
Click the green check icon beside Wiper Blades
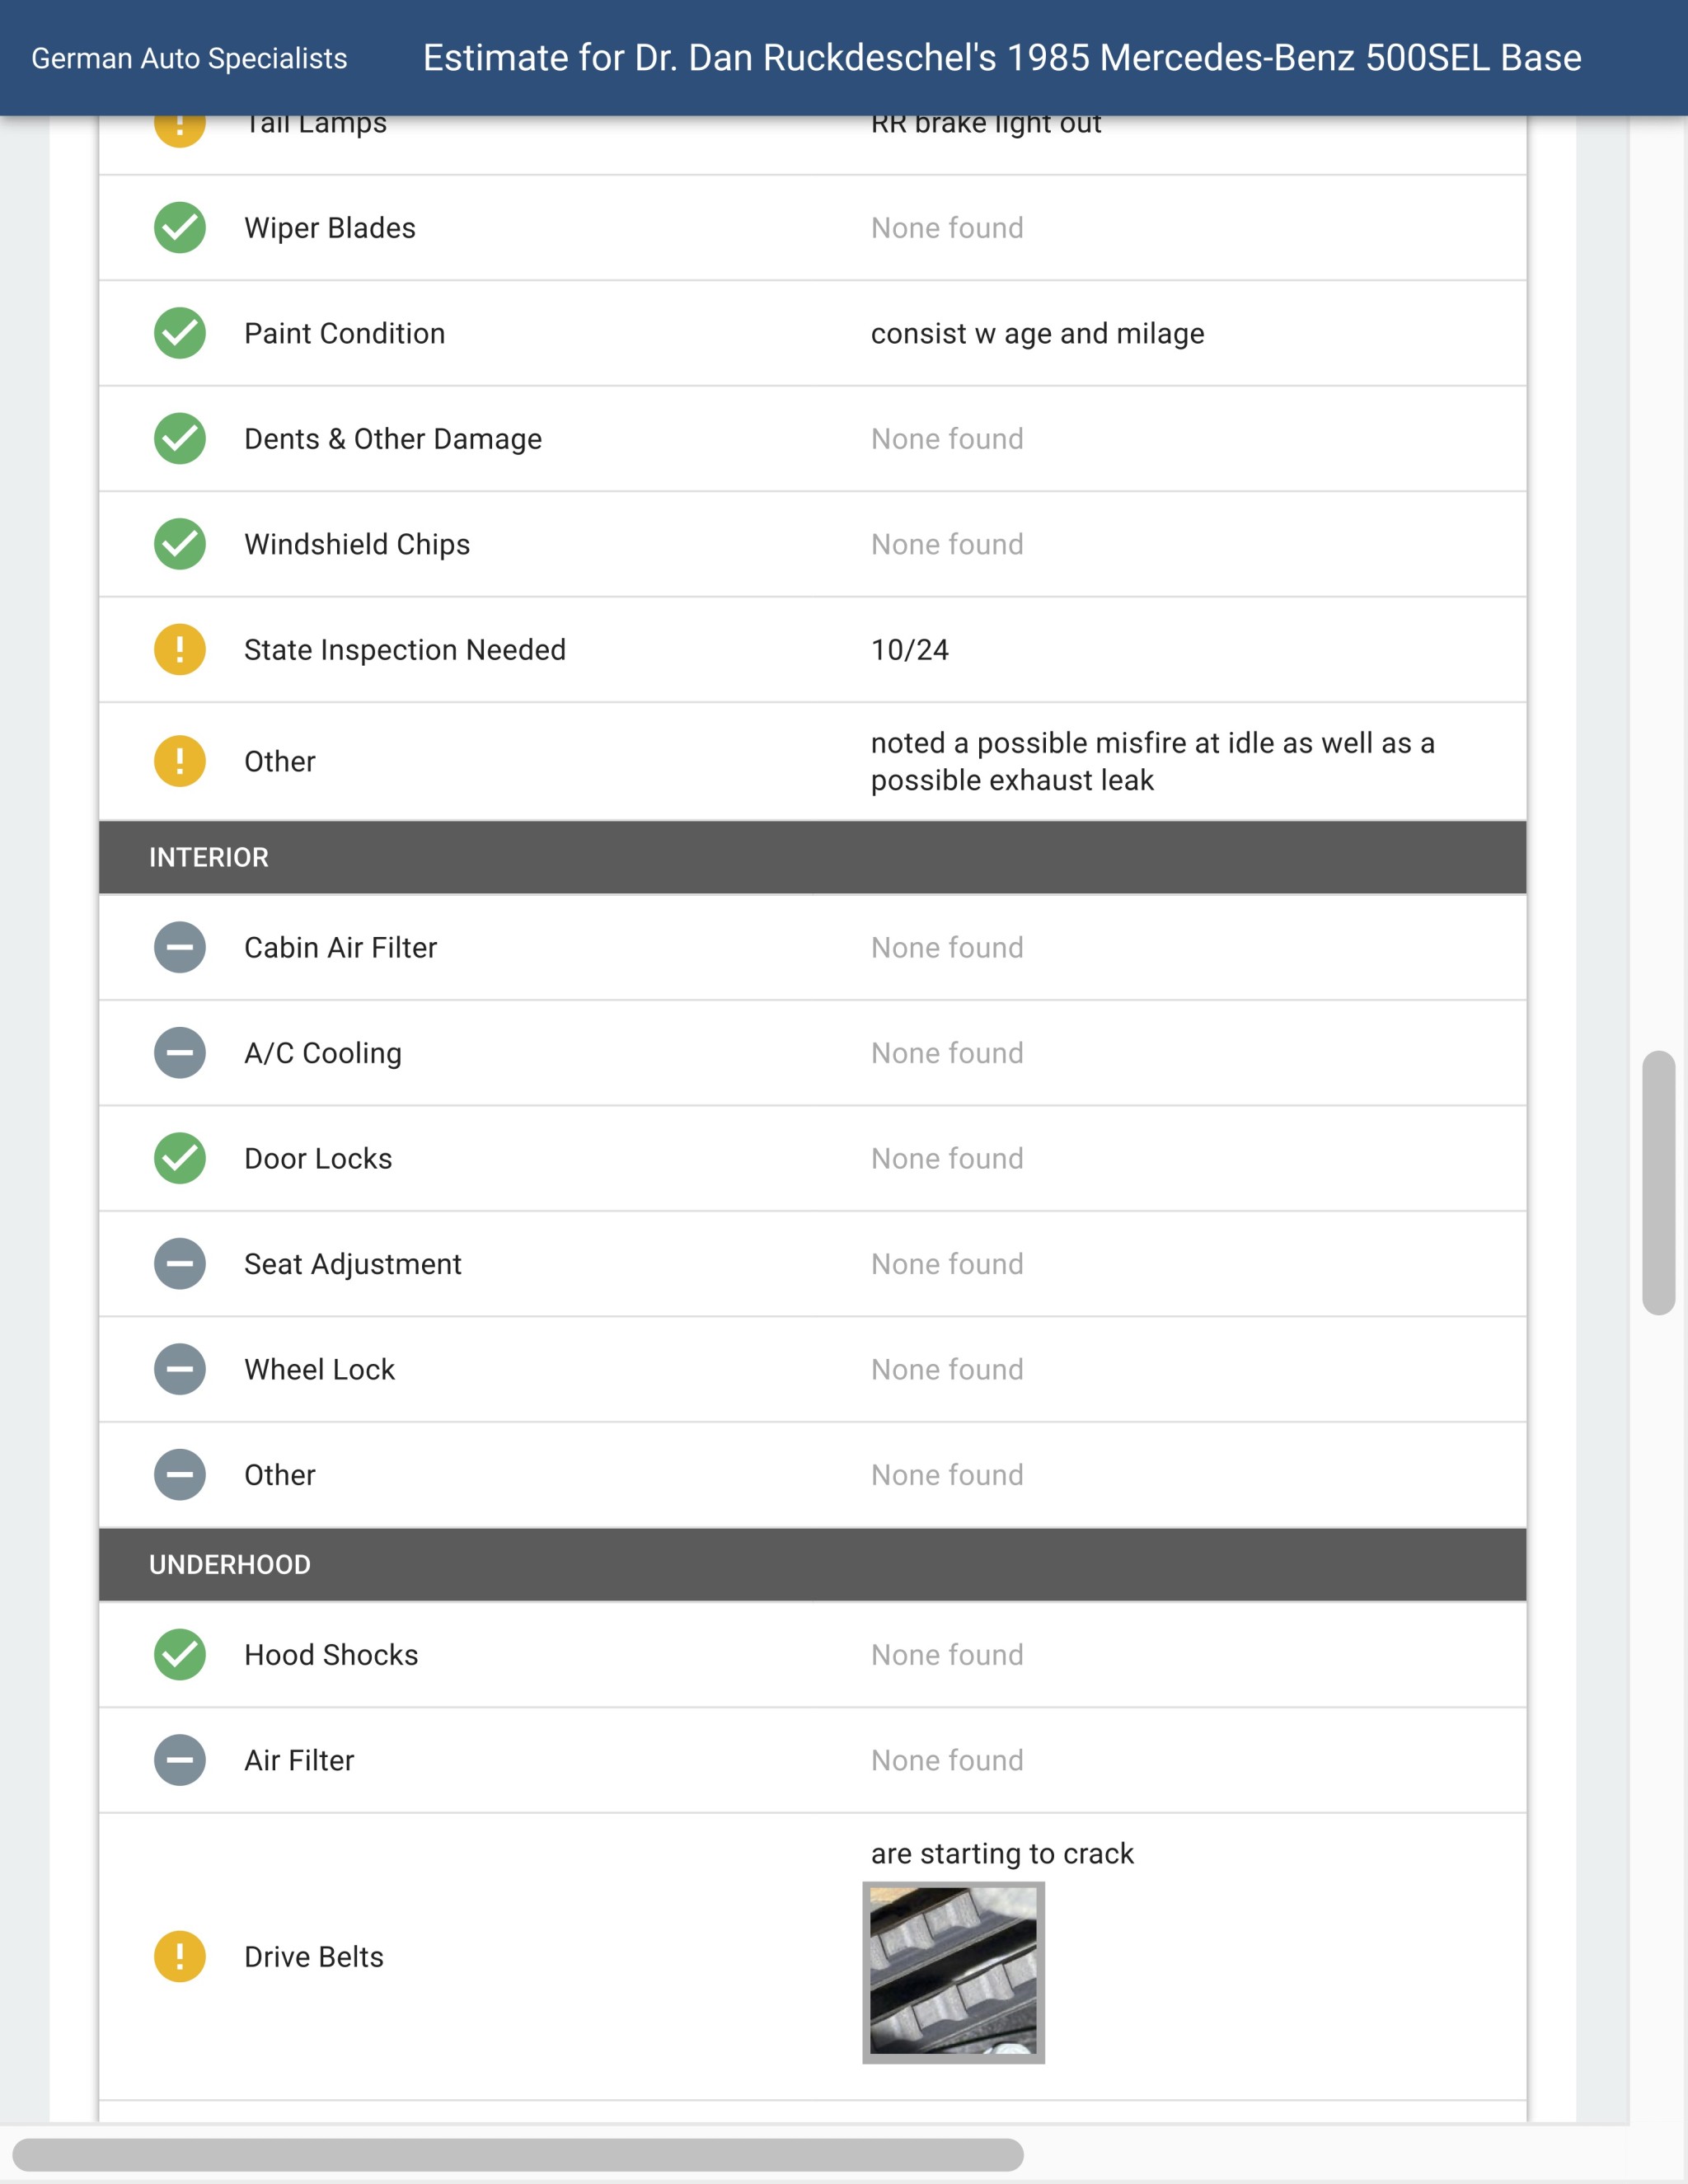(x=180, y=228)
